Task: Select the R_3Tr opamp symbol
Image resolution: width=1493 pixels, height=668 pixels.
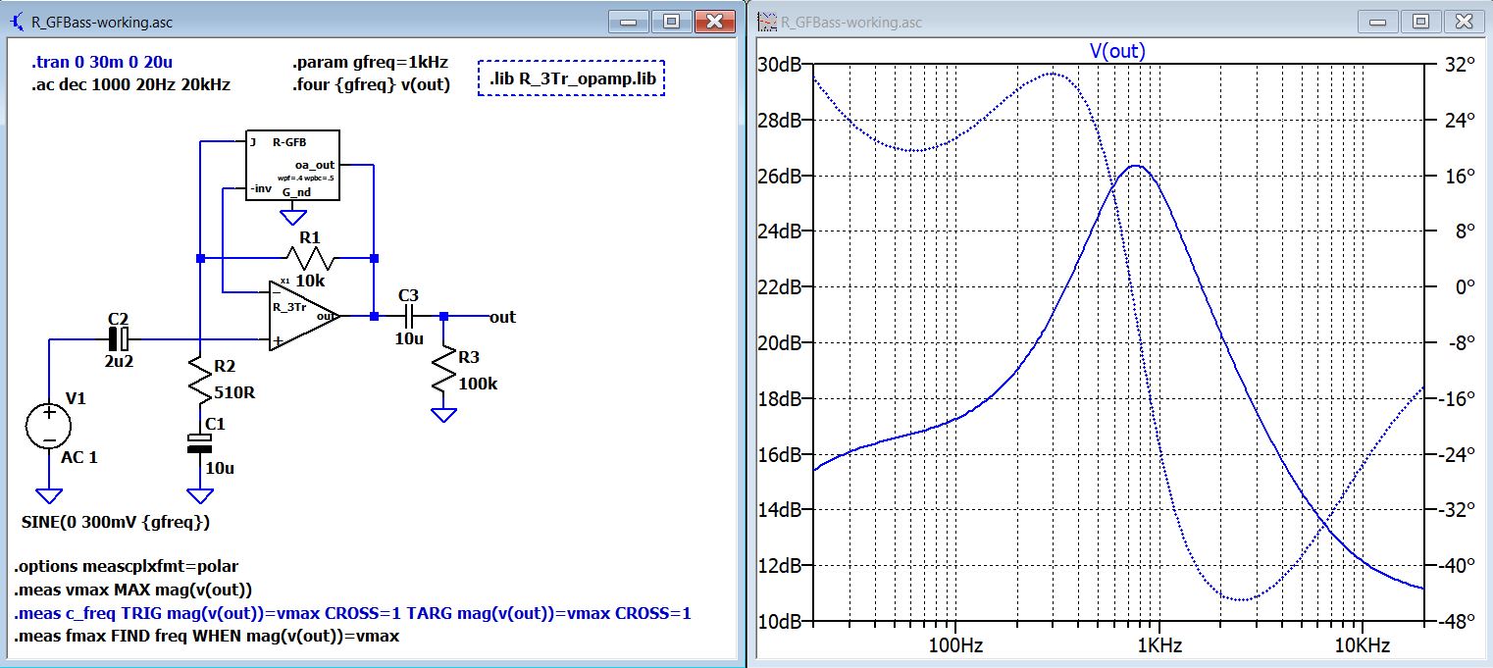Action: click(x=304, y=315)
